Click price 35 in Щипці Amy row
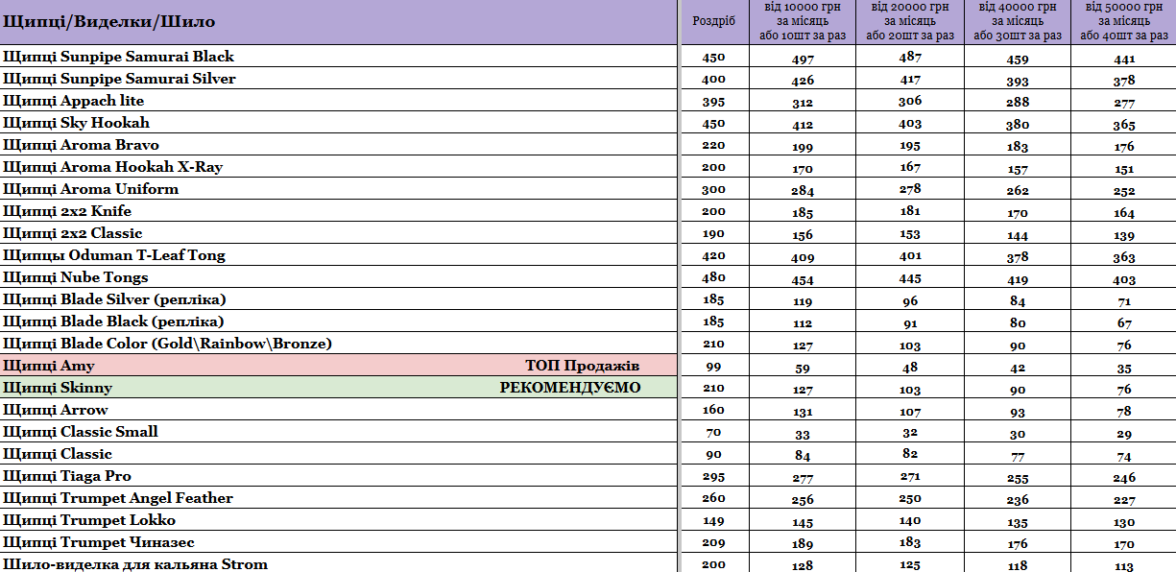This screenshot has width=1176, height=572. (1124, 369)
